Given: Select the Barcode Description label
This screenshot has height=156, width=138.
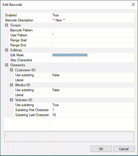Looking at the screenshot, I should (x=19, y=20).
